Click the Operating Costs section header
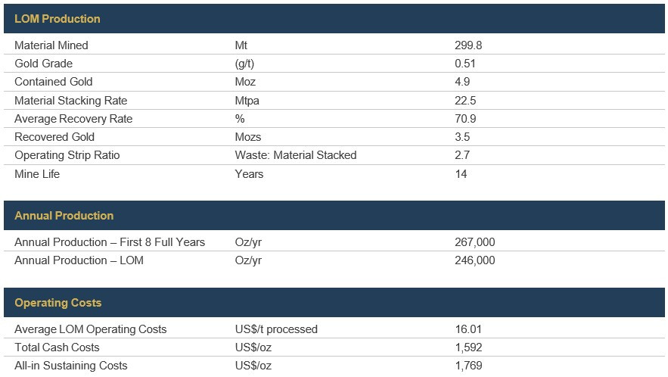 [58, 303]
